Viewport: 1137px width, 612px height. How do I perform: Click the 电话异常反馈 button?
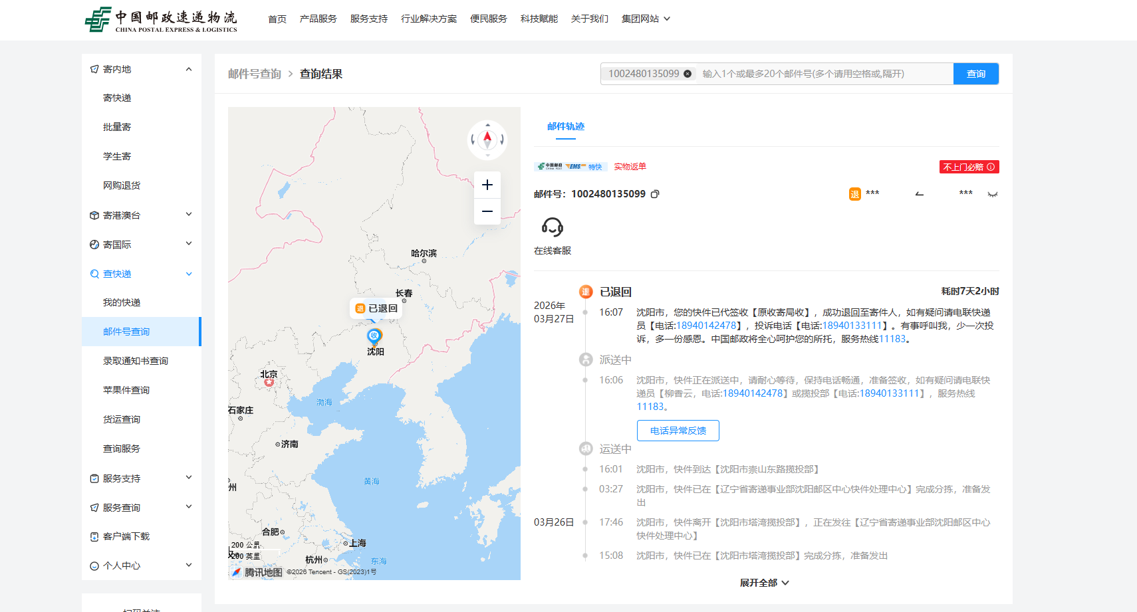[x=678, y=431]
